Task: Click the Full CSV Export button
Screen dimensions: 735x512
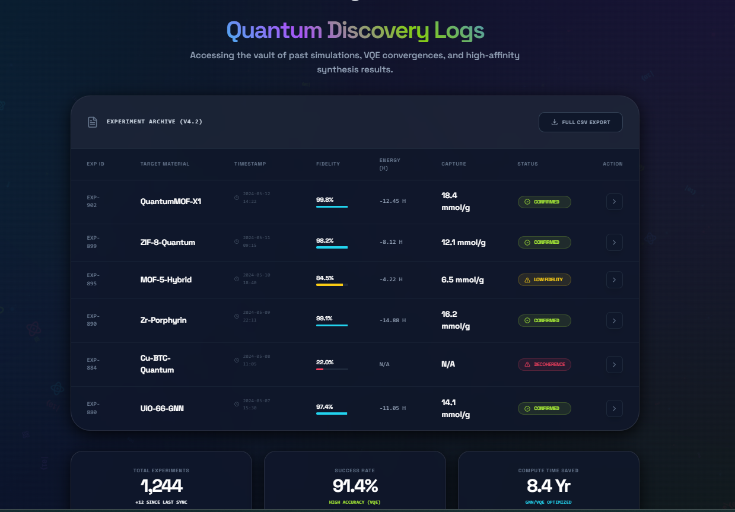Action: 580,122
